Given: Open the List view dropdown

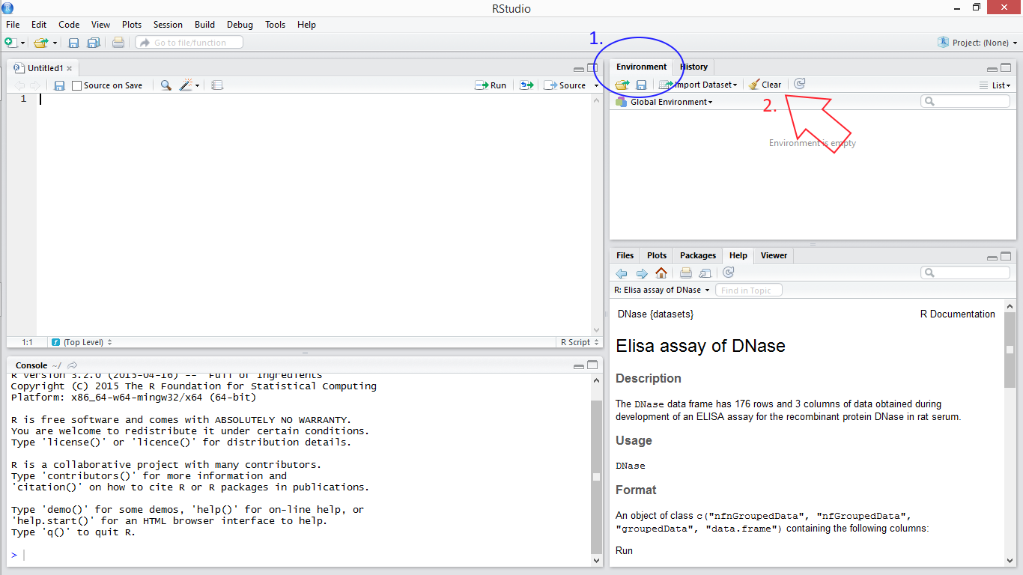Looking at the screenshot, I should point(995,85).
